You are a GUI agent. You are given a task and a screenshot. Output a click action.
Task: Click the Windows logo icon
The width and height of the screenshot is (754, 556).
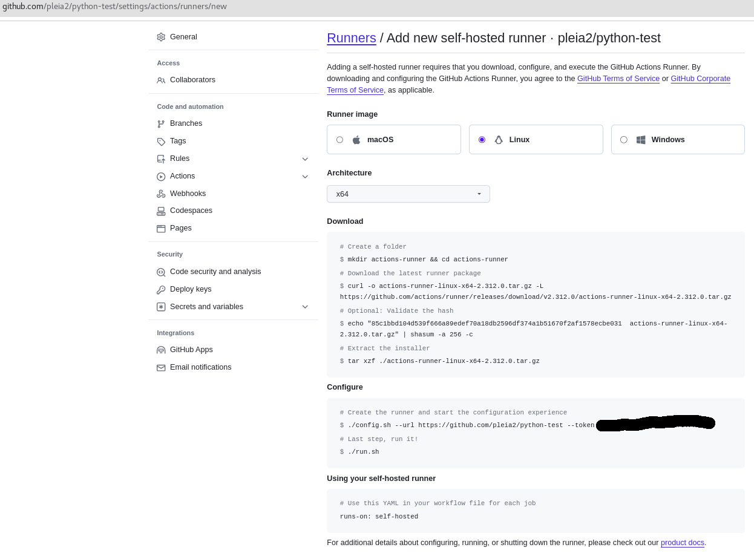click(641, 140)
